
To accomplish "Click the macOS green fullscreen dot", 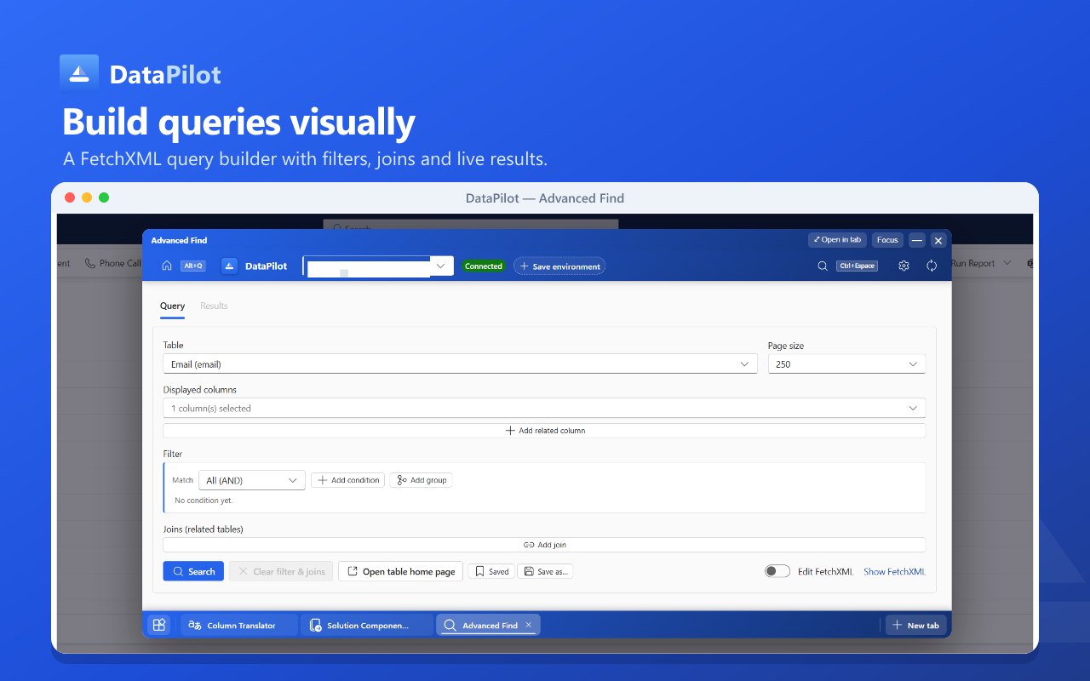I will (x=104, y=197).
